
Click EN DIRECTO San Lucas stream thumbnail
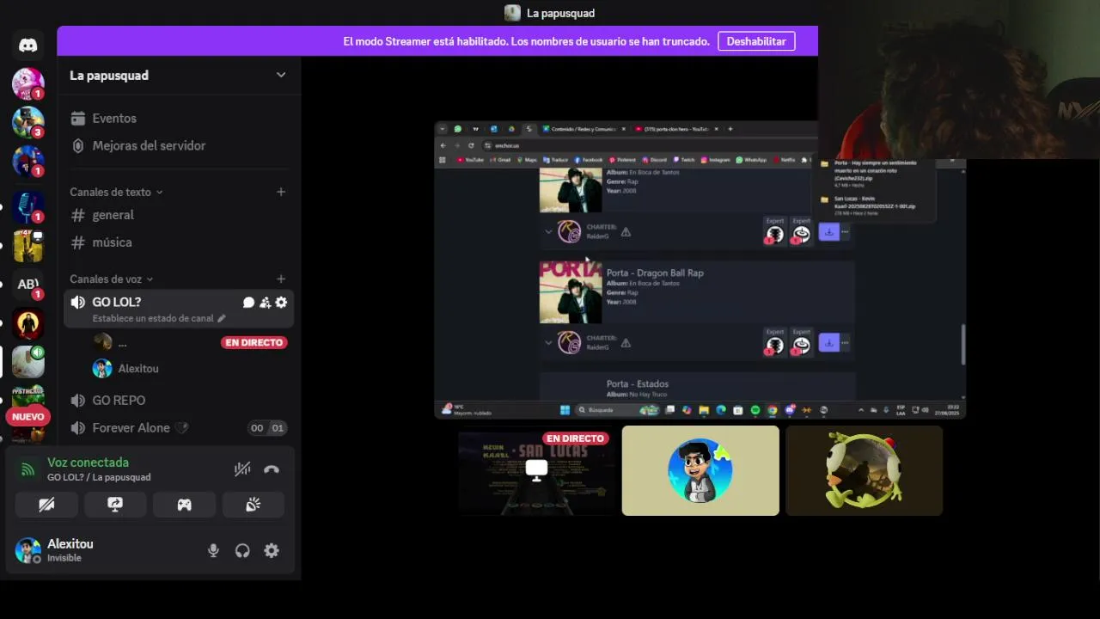pos(537,471)
